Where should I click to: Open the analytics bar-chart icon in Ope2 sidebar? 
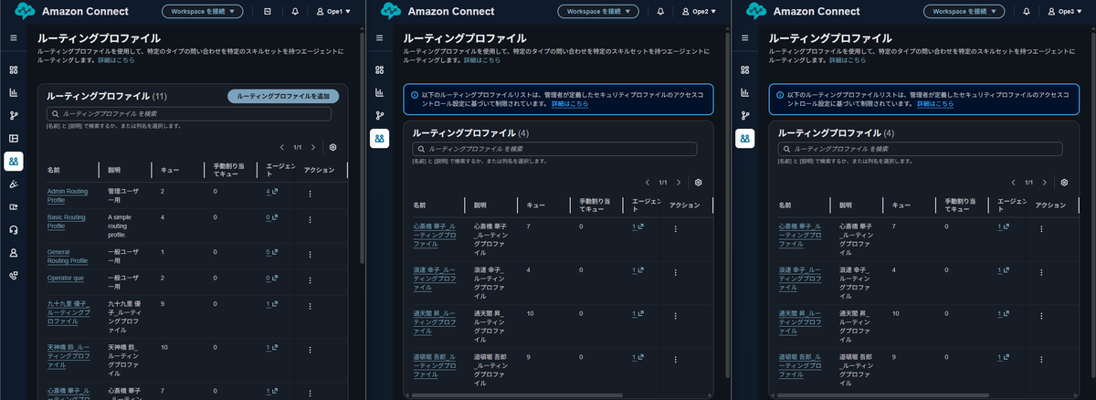[378, 93]
